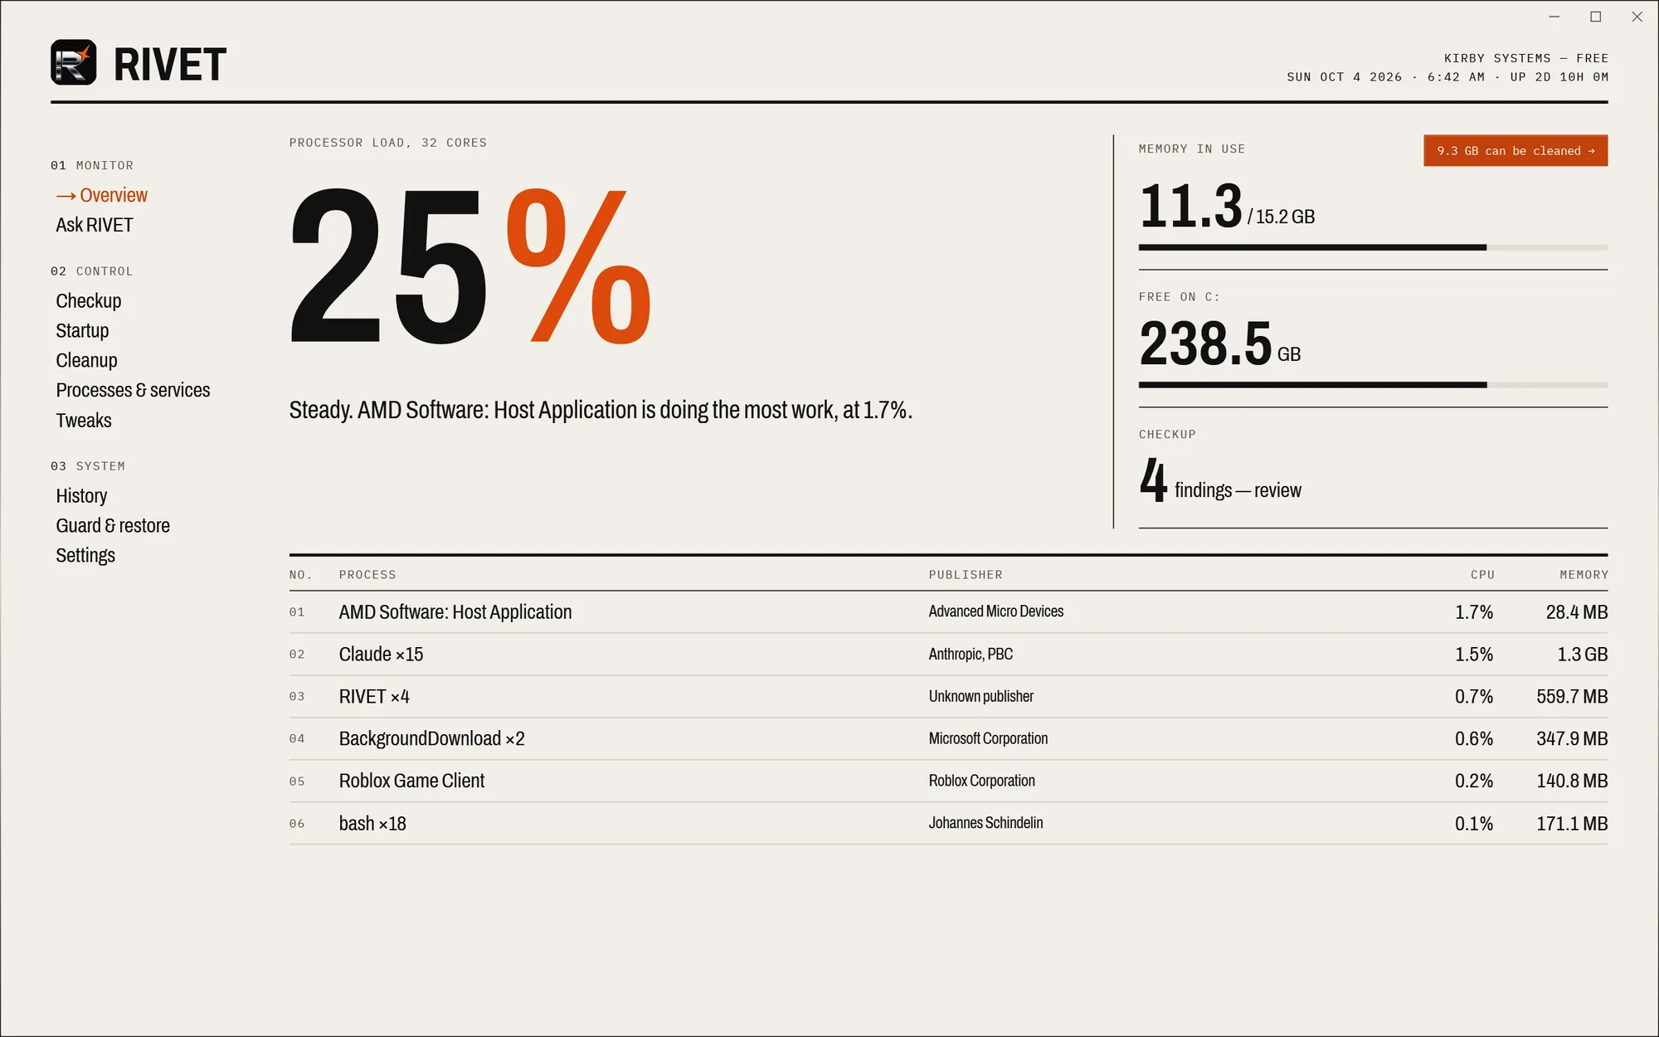Select Cleanup in the sidebar

[x=86, y=361]
